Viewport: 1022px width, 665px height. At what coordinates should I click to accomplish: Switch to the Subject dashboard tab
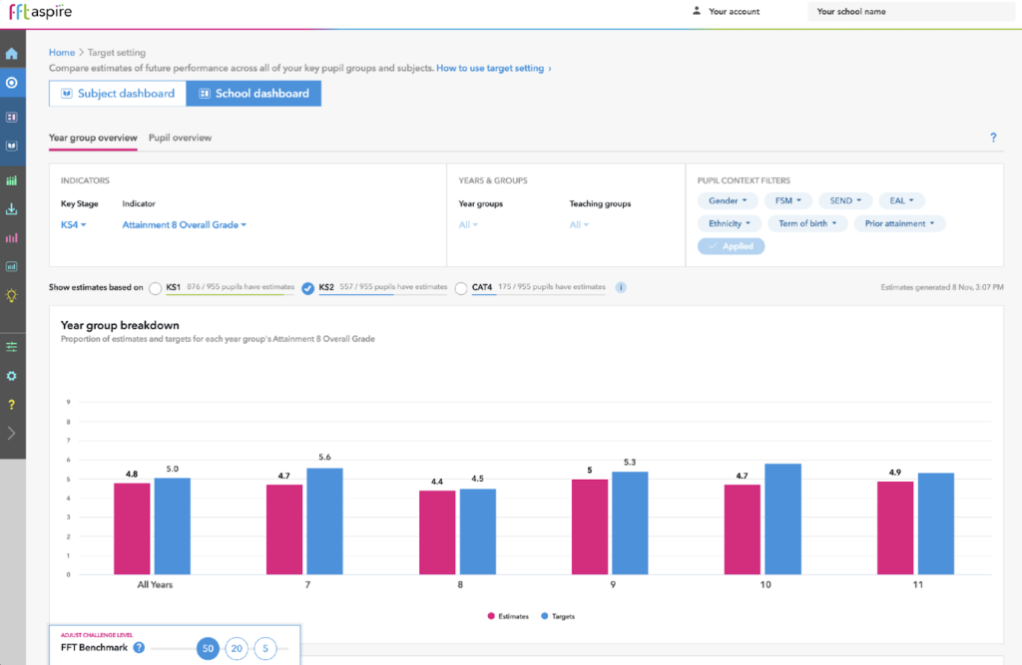pos(118,94)
